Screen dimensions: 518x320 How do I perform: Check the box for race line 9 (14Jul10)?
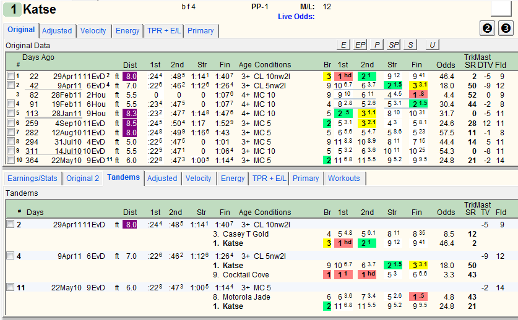(11, 151)
